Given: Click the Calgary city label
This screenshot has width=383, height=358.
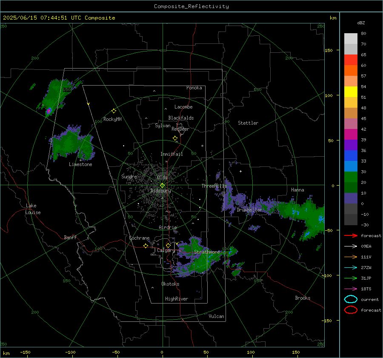Looking at the screenshot, I should point(166,250).
